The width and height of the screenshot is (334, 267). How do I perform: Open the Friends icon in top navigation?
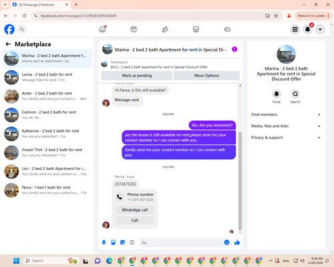[x=165, y=29]
